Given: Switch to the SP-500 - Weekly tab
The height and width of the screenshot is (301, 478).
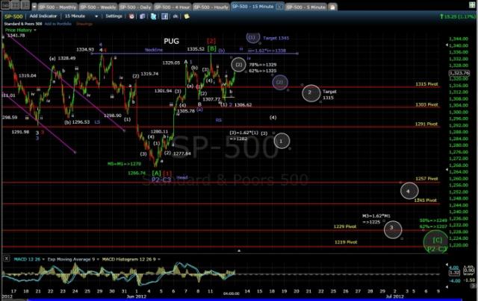Looking at the screenshot, I should click(x=98, y=7).
